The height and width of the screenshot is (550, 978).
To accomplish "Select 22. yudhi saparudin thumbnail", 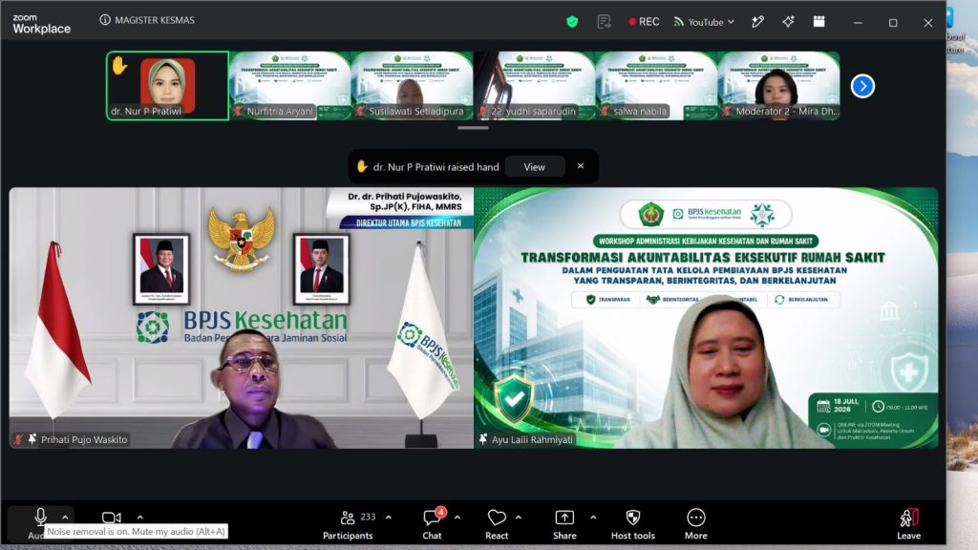I will [535, 85].
